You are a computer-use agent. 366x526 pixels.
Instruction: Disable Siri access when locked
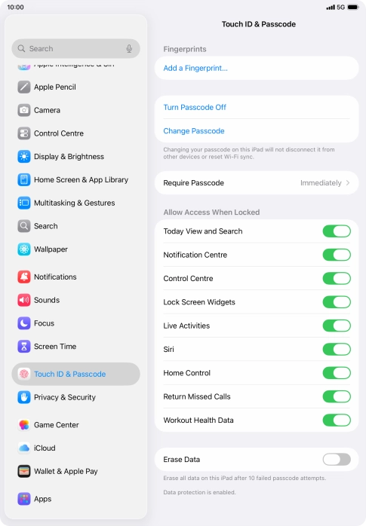tap(337, 349)
